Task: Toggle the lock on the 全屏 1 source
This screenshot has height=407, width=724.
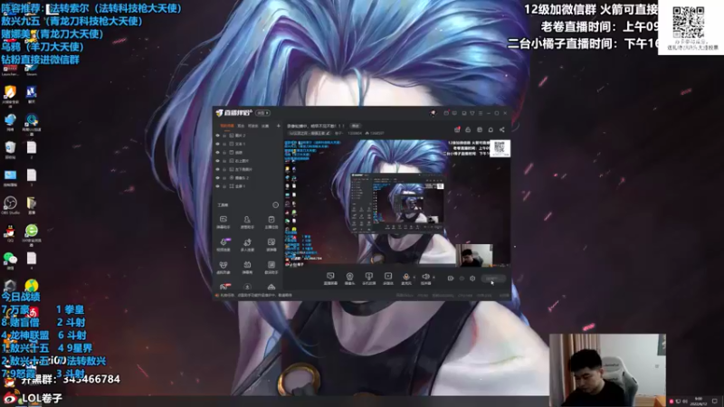Action: pyautogui.click(x=224, y=186)
